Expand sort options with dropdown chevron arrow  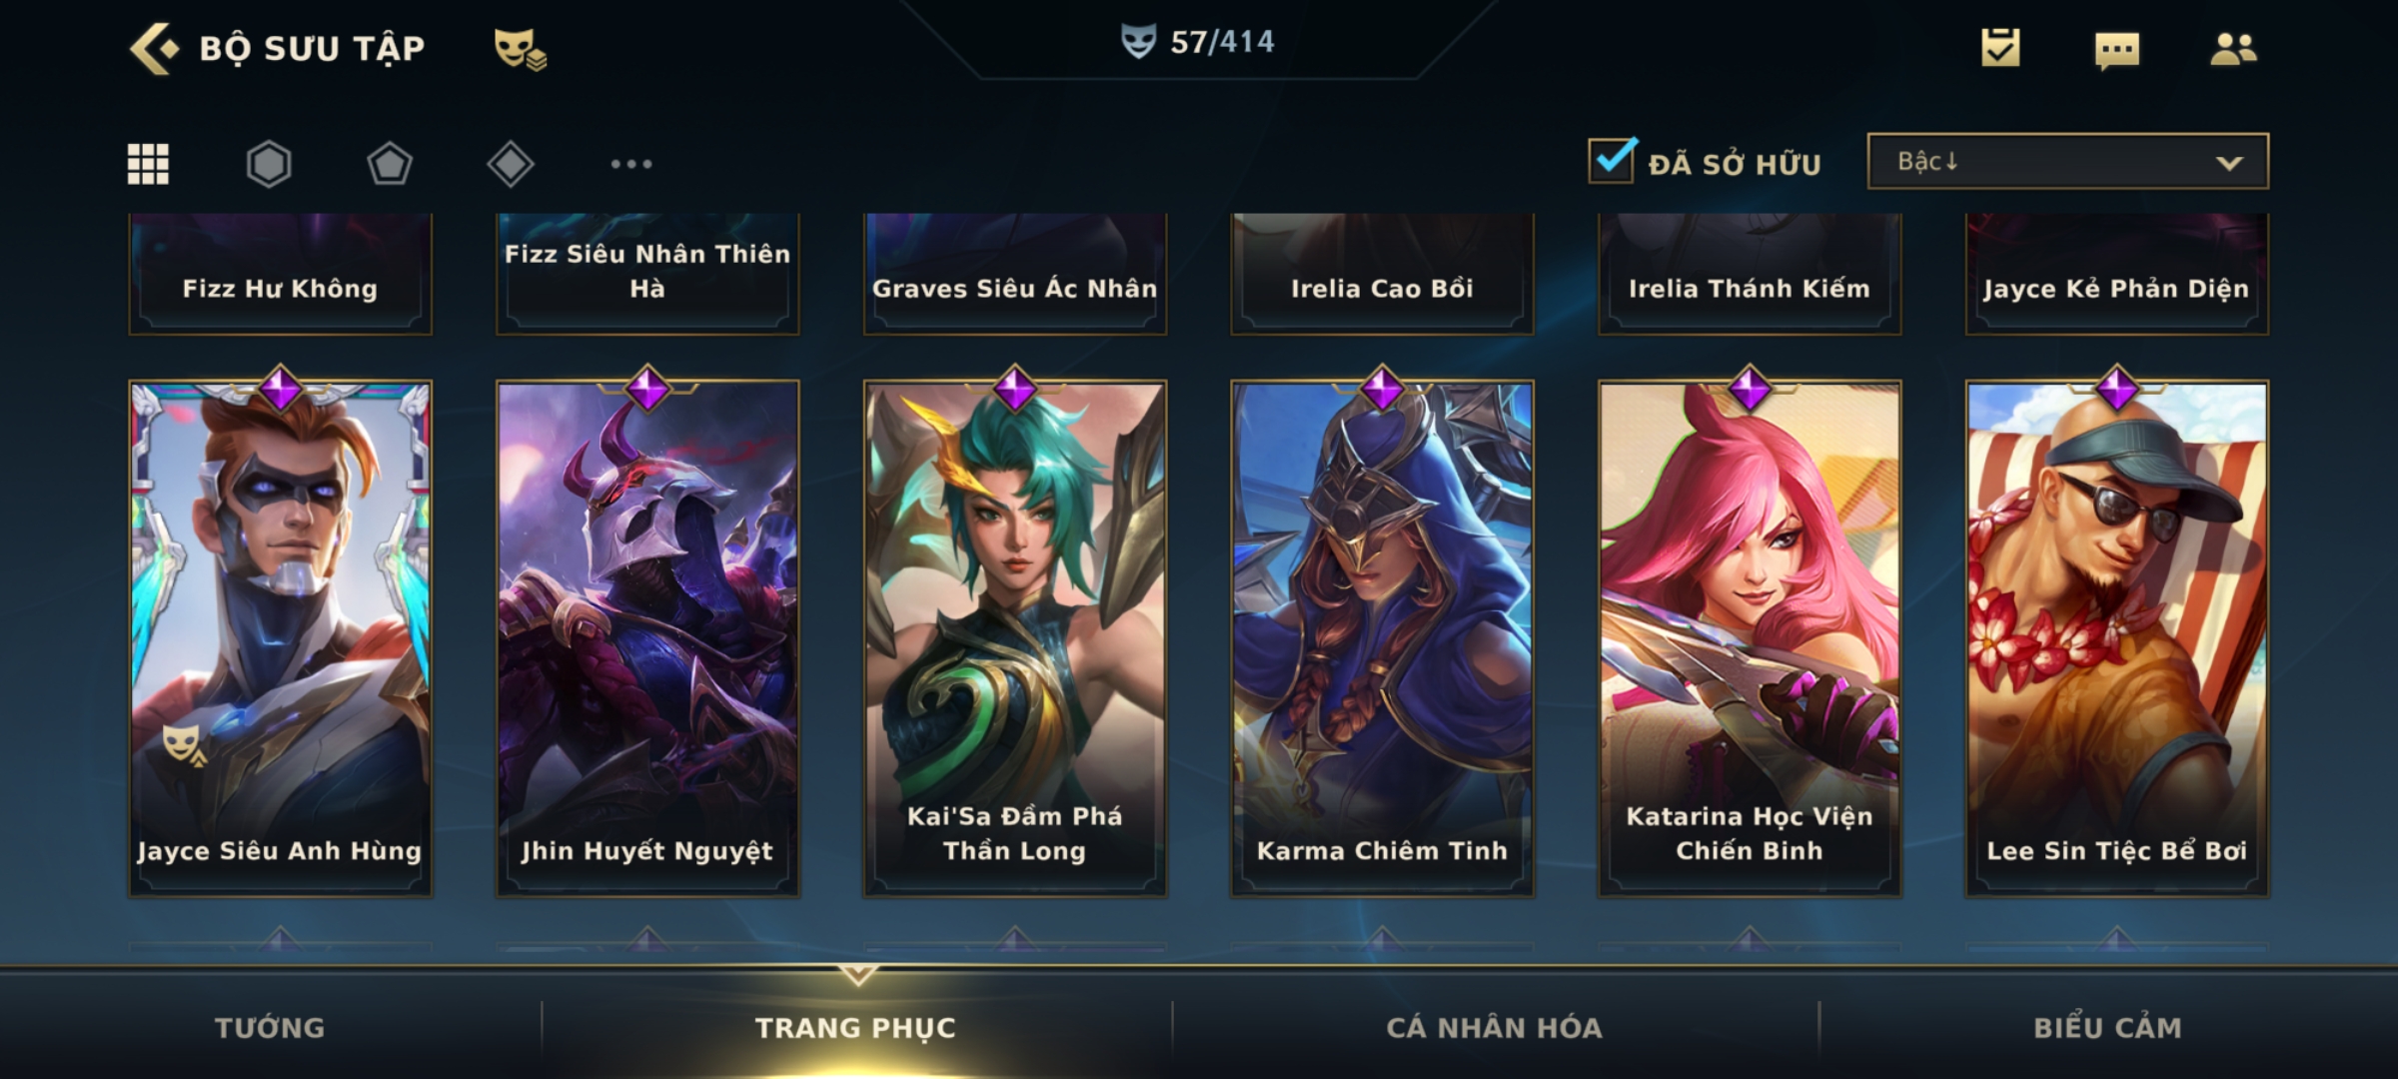[x=2229, y=163]
